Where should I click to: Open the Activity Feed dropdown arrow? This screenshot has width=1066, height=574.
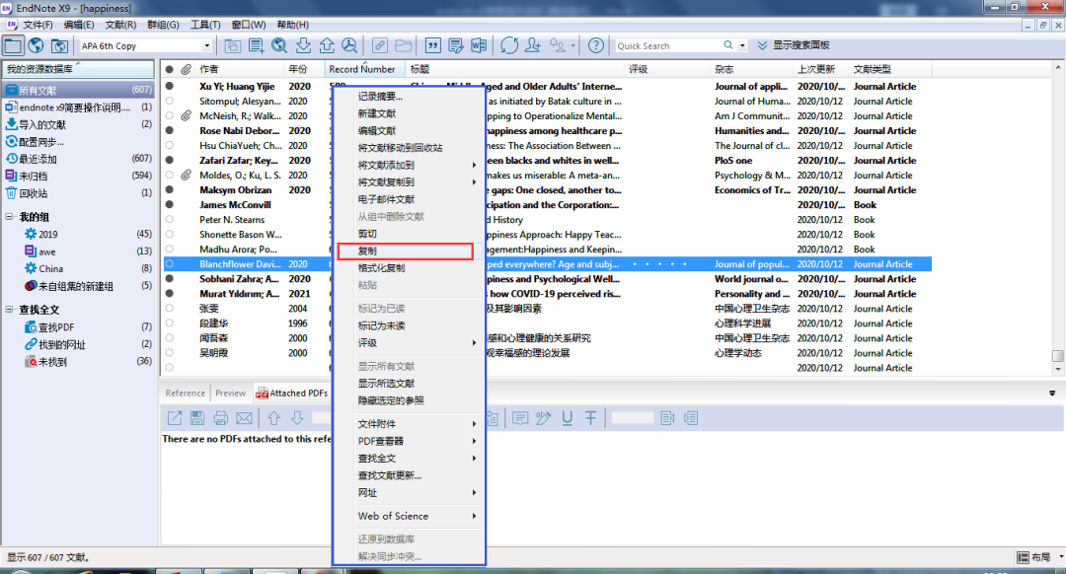pos(573,45)
